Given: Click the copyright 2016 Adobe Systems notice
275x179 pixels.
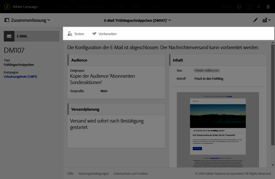Looking at the screenshot, I should (233, 174).
